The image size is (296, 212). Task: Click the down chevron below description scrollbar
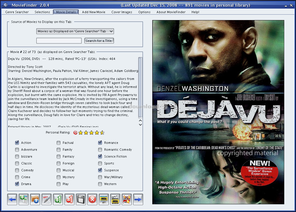point(140,125)
